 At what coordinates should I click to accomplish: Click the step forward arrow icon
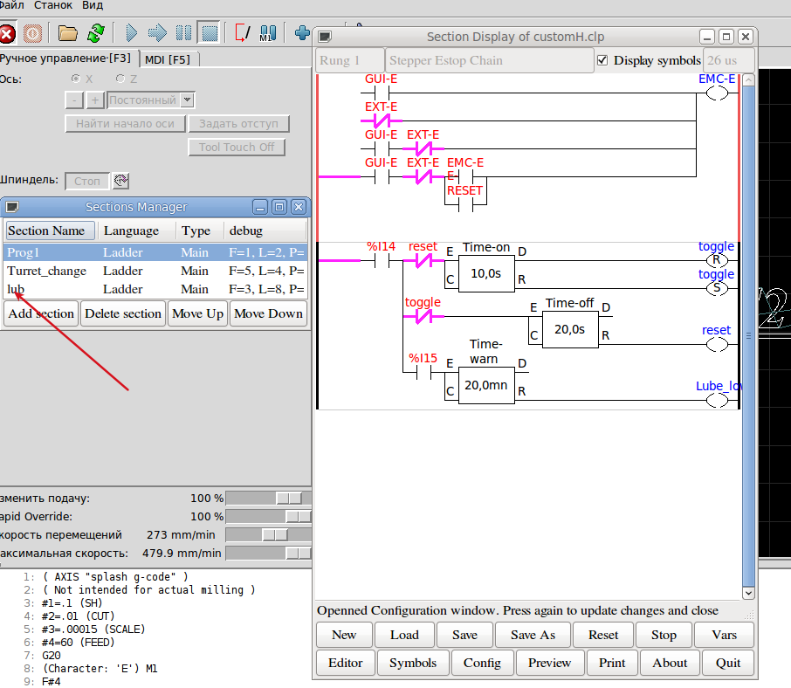point(157,33)
